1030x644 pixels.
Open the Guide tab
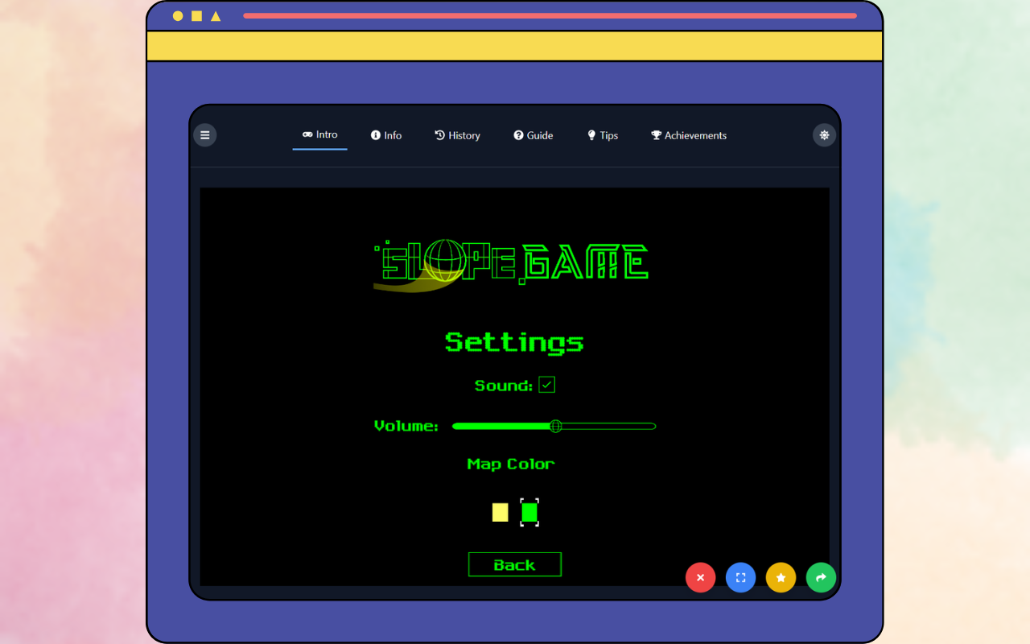point(533,135)
